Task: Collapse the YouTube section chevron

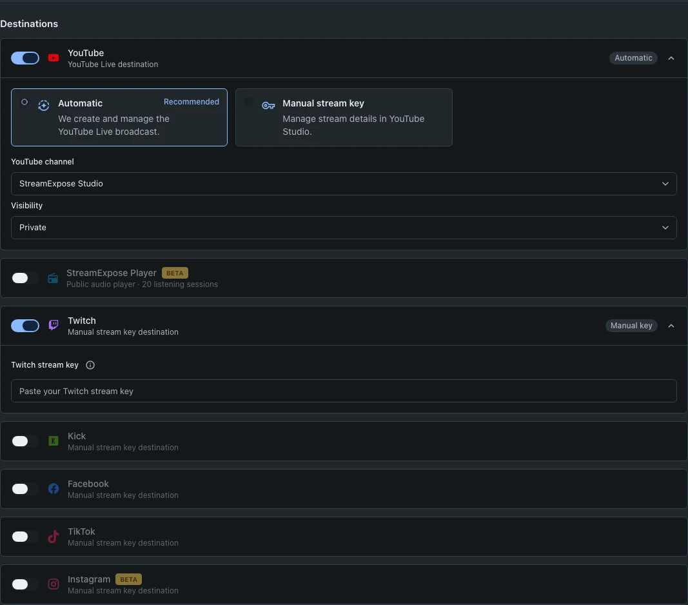Action: [x=671, y=58]
